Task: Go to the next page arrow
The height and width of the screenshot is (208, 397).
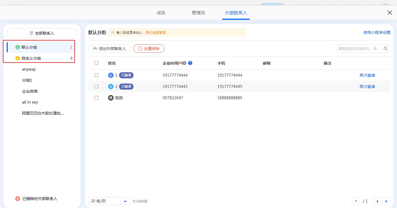Action: [x=386, y=201]
